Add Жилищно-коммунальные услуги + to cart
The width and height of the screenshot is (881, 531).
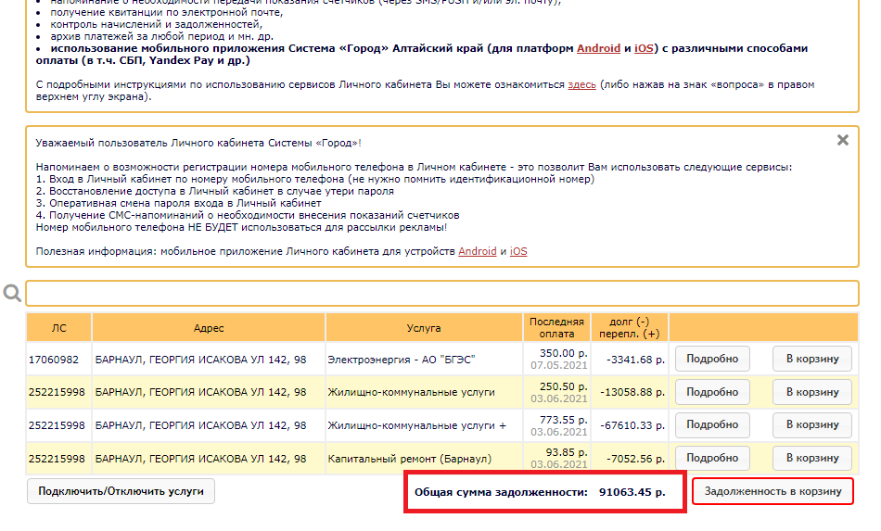811,425
